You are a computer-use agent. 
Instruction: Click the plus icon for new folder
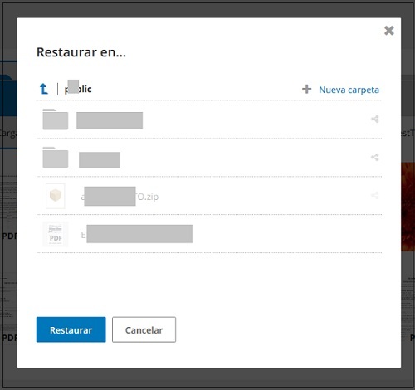click(306, 89)
